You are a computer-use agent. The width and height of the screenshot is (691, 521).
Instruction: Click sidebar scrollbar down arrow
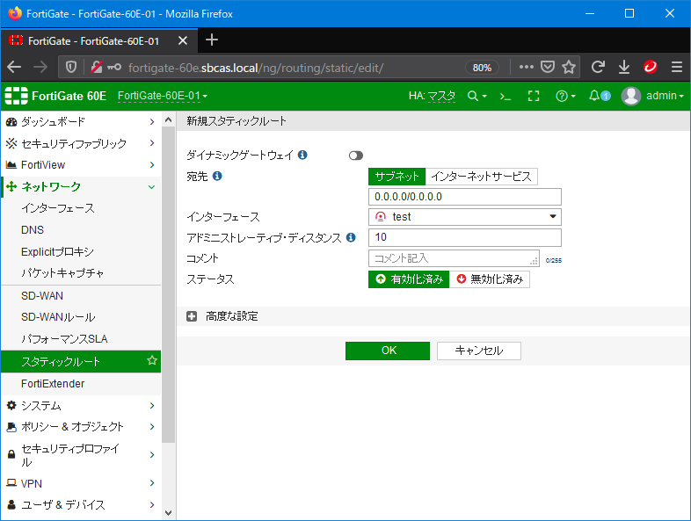pyautogui.click(x=168, y=512)
